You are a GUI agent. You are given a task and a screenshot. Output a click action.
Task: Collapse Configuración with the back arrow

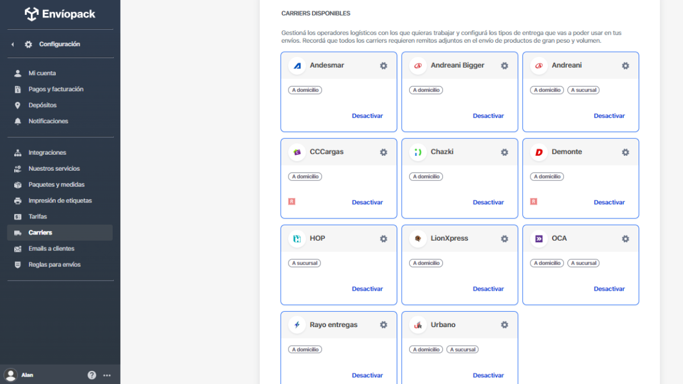[13, 44]
